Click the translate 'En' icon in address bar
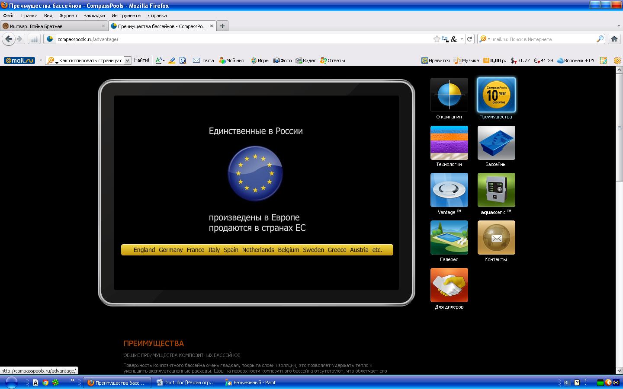Viewport: 623px width, 389px height. pos(445,39)
